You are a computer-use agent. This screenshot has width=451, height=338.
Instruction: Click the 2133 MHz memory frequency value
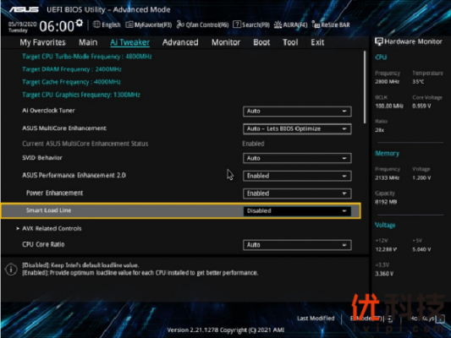387,177
